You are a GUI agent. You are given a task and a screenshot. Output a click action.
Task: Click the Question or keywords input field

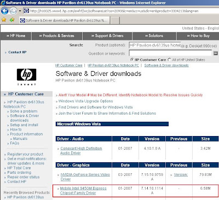tap(170, 53)
